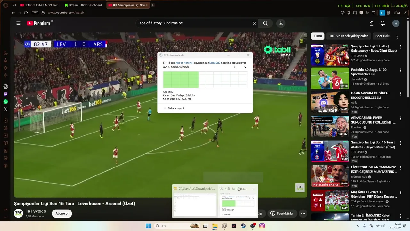Image resolution: width=410 pixels, height=231 pixels.
Task: Open the browser heart bookmark icon
Action: click(x=373, y=13)
